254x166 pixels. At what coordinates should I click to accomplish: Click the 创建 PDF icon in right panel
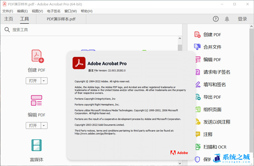(x=197, y=35)
